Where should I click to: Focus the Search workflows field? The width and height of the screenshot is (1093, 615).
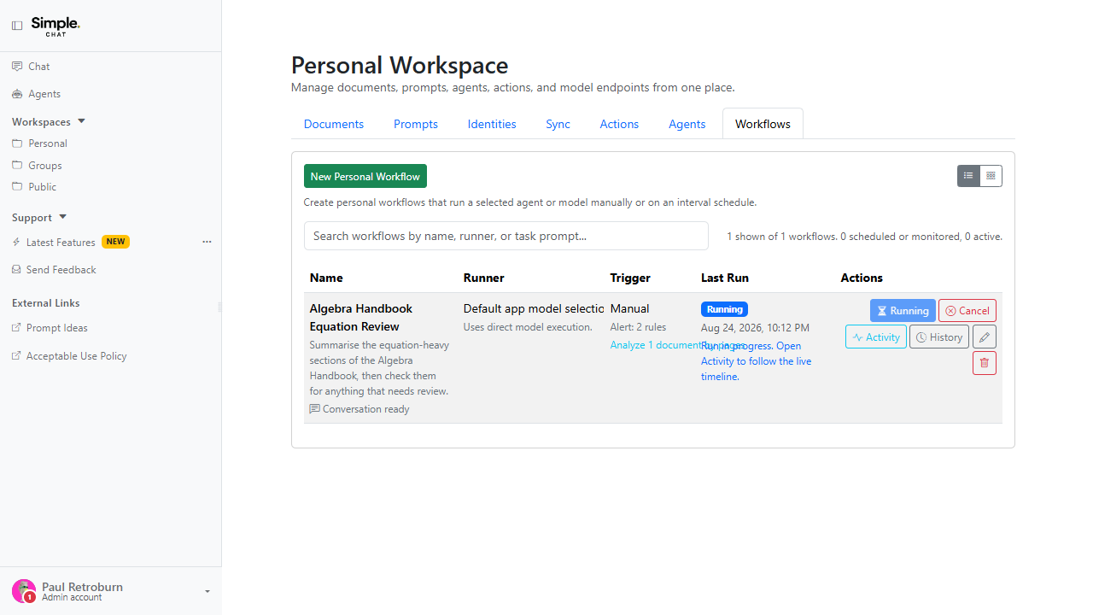pyautogui.click(x=506, y=236)
